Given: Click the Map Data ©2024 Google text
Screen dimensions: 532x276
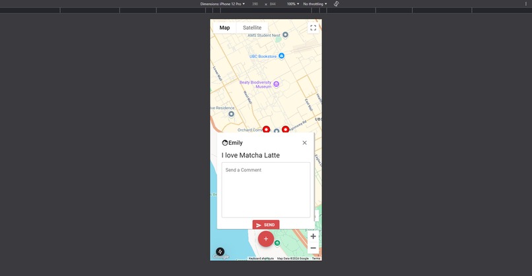Looking at the screenshot, I should click(293, 258).
